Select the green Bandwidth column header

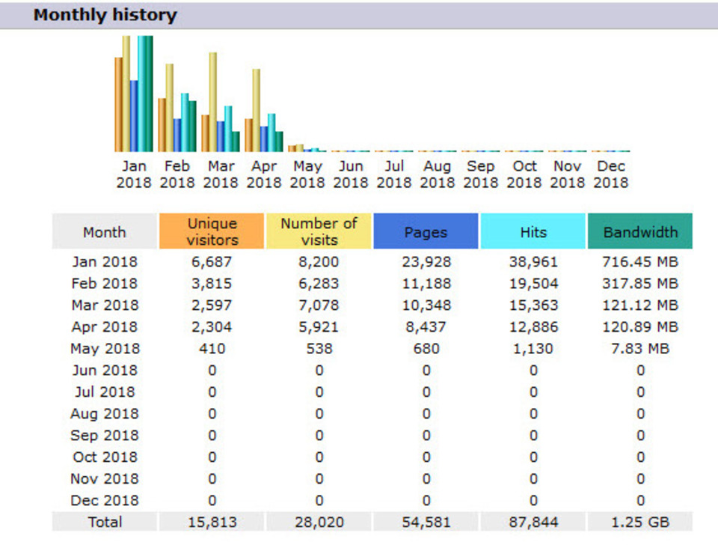(x=640, y=232)
